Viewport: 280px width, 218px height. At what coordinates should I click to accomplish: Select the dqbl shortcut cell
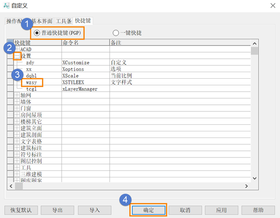coord(38,76)
